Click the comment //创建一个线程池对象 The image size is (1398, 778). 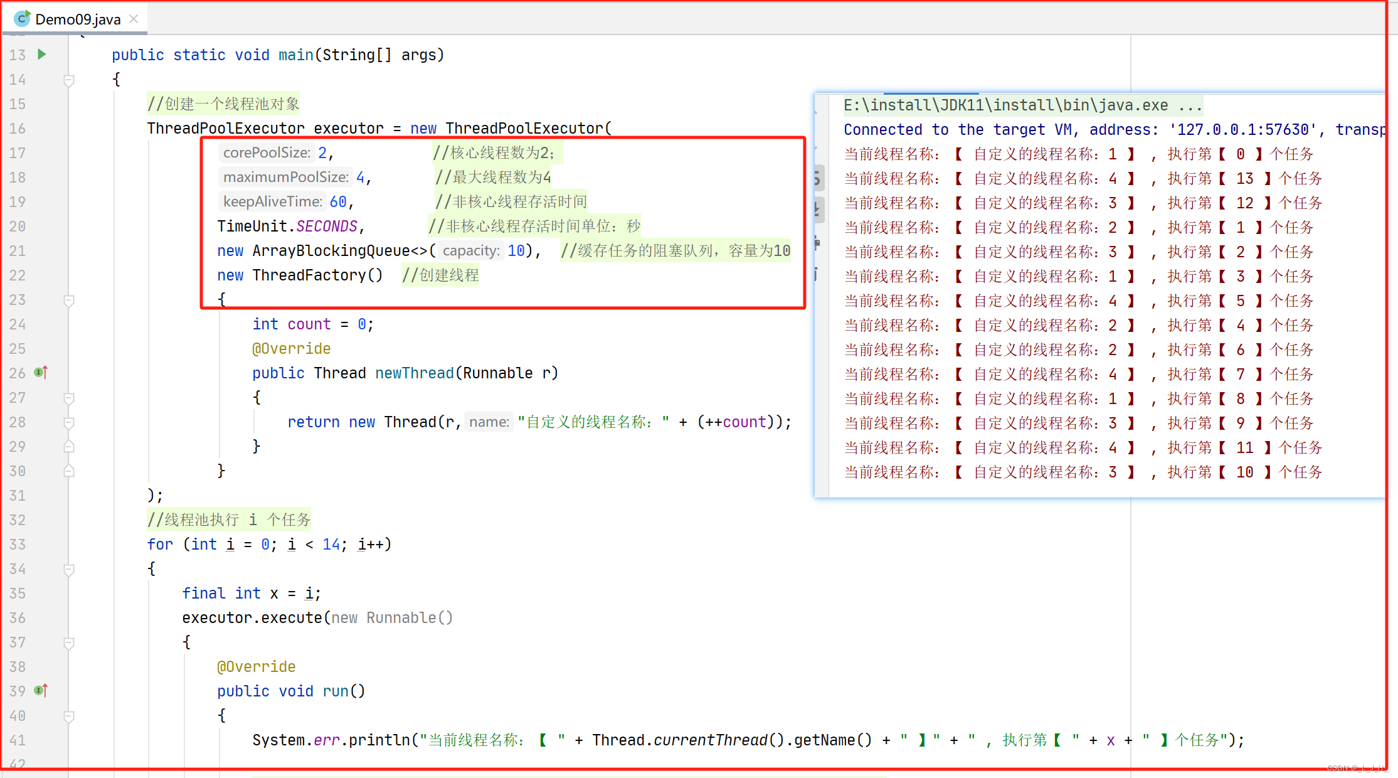coord(223,104)
